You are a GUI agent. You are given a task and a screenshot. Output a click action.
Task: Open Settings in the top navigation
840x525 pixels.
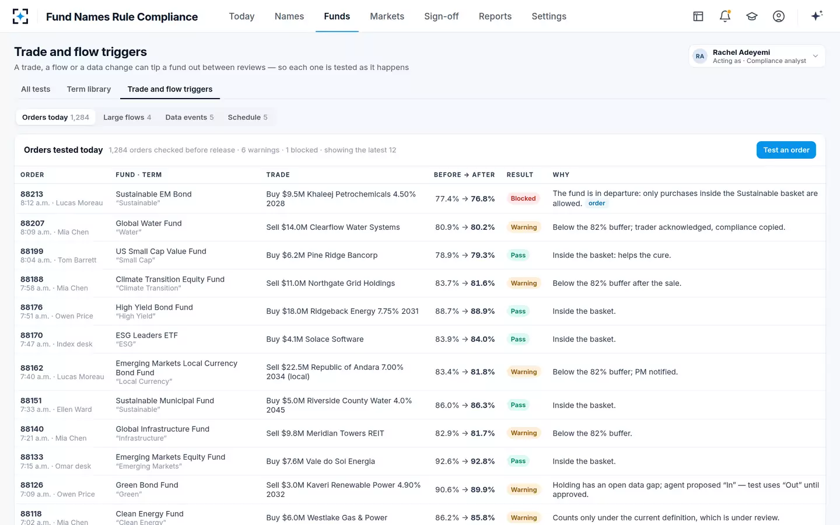(549, 16)
